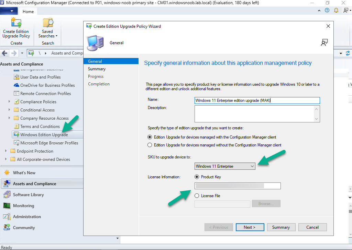
Task: Choose the Product Key license option
Action: point(197,177)
